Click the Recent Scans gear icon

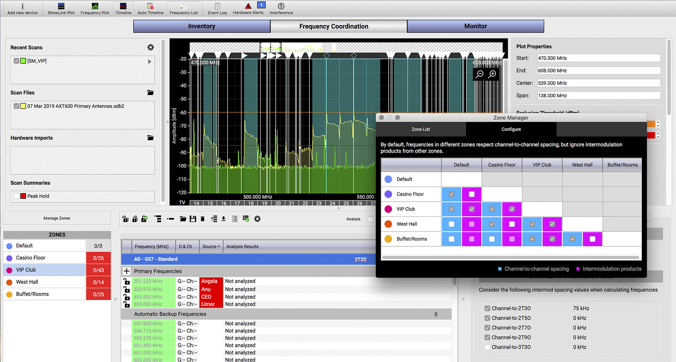(151, 47)
